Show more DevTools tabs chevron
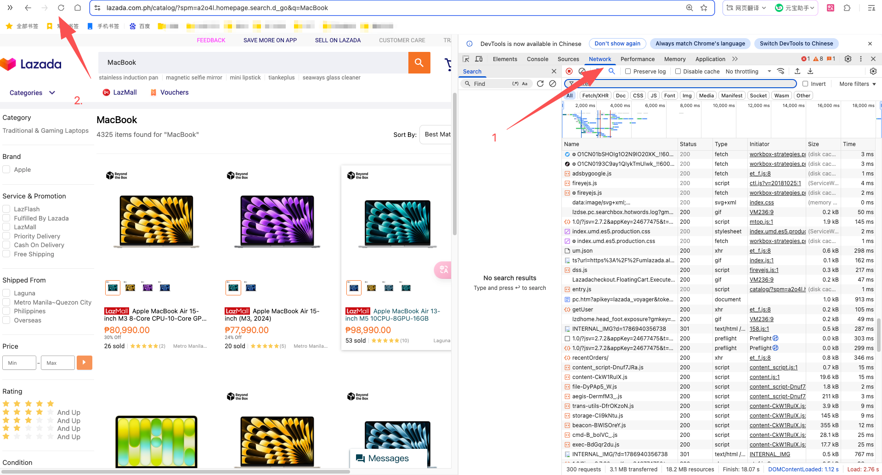 click(x=735, y=59)
